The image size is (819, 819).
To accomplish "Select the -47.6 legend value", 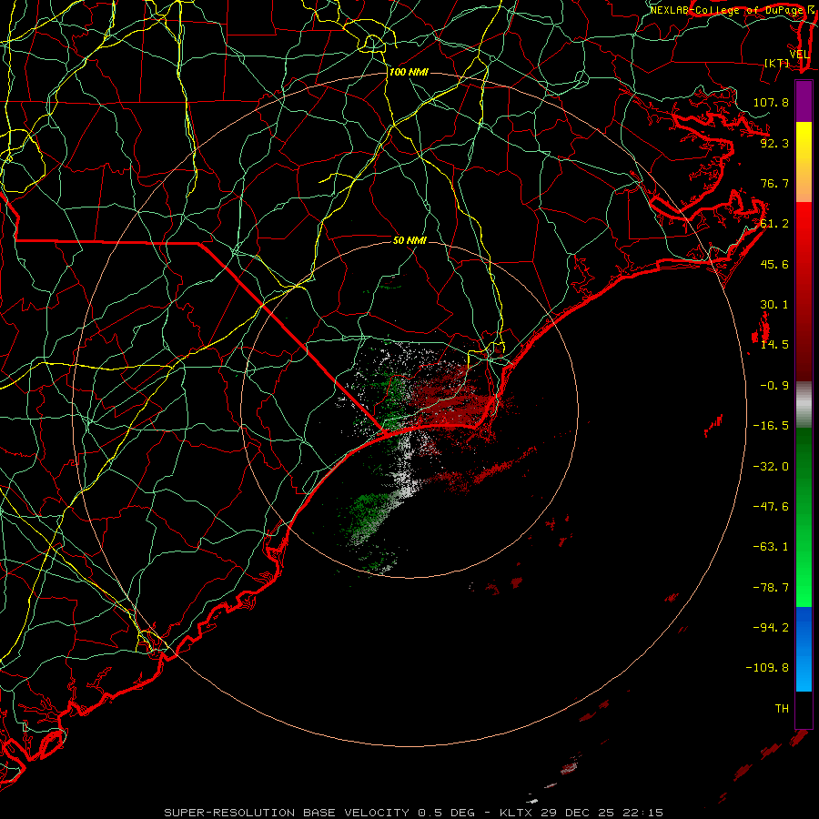I will click(771, 507).
